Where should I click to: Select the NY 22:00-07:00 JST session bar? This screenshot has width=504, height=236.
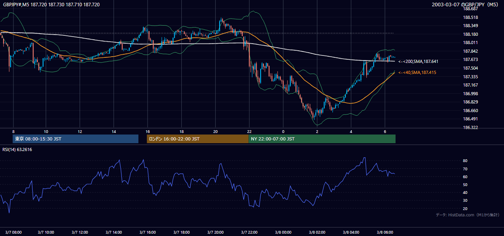pos(322,139)
